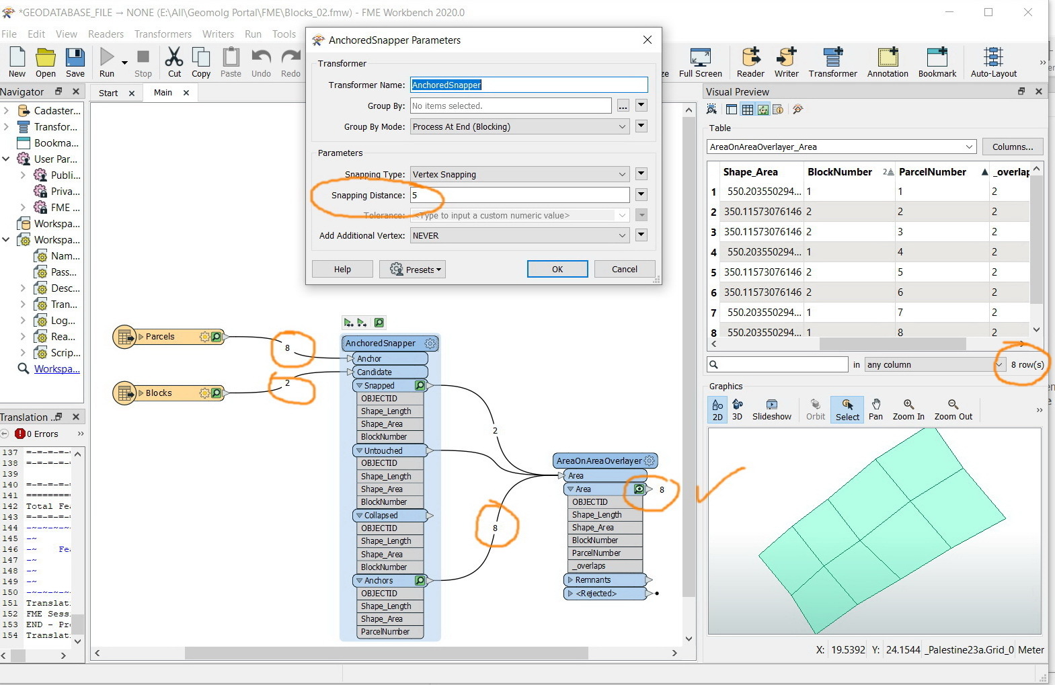1055x685 pixels.
Task: Click the Group By ellipsis button
Action: tap(623, 106)
